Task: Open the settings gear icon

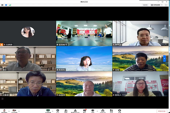Action: coord(120,111)
